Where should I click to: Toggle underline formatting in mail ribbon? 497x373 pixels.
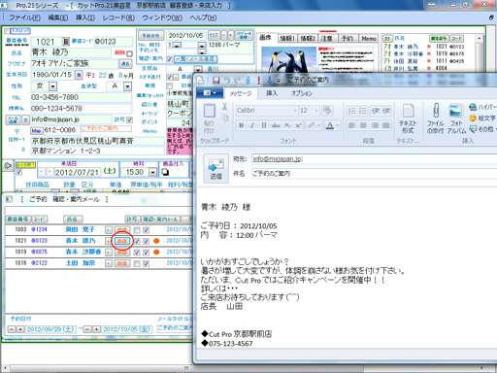coord(264,125)
